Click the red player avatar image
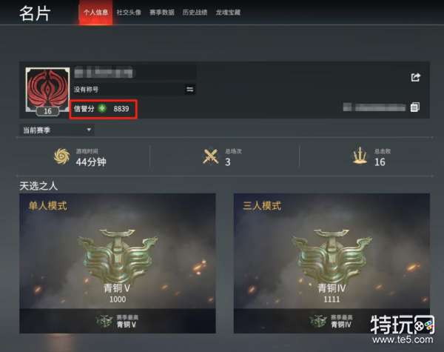This screenshot has height=352, width=444. [x=47, y=90]
